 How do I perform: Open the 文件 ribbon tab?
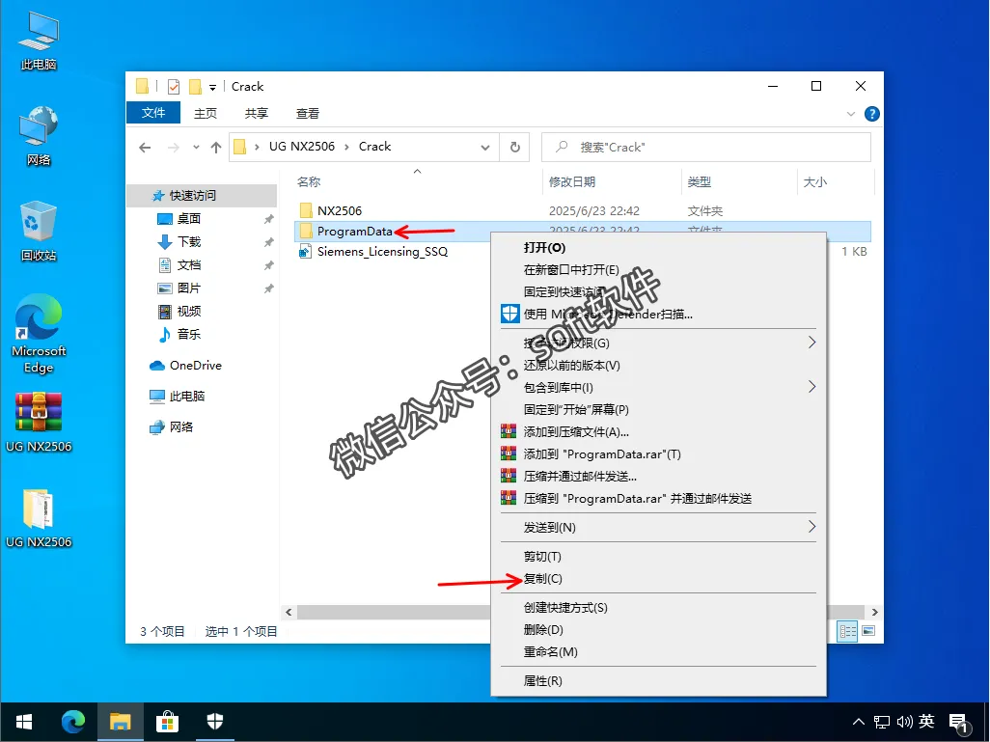[x=153, y=112]
